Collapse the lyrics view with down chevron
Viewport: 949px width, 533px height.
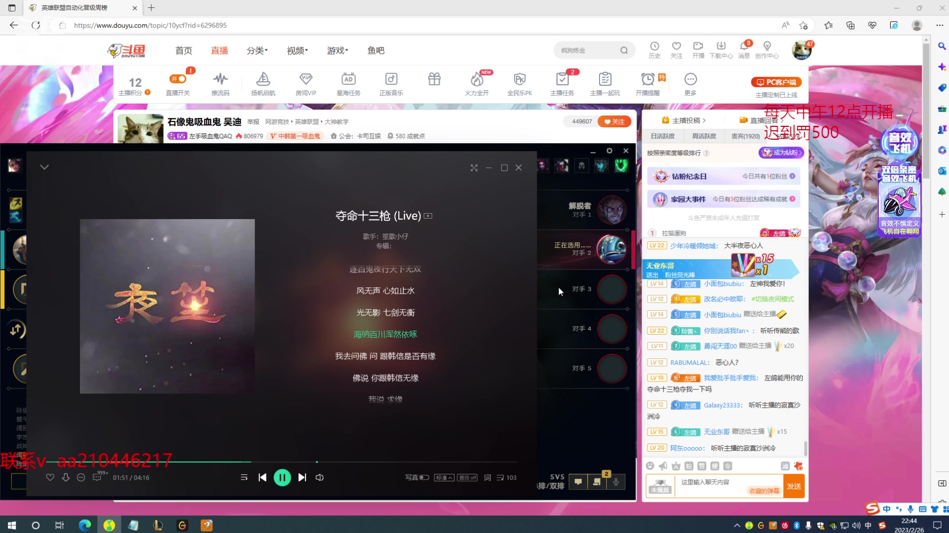pos(44,167)
